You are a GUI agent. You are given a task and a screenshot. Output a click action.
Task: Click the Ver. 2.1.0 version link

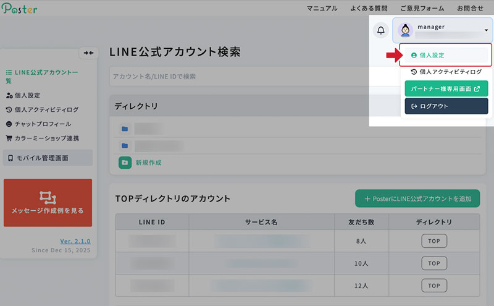pyautogui.click(x=75, y=240)
